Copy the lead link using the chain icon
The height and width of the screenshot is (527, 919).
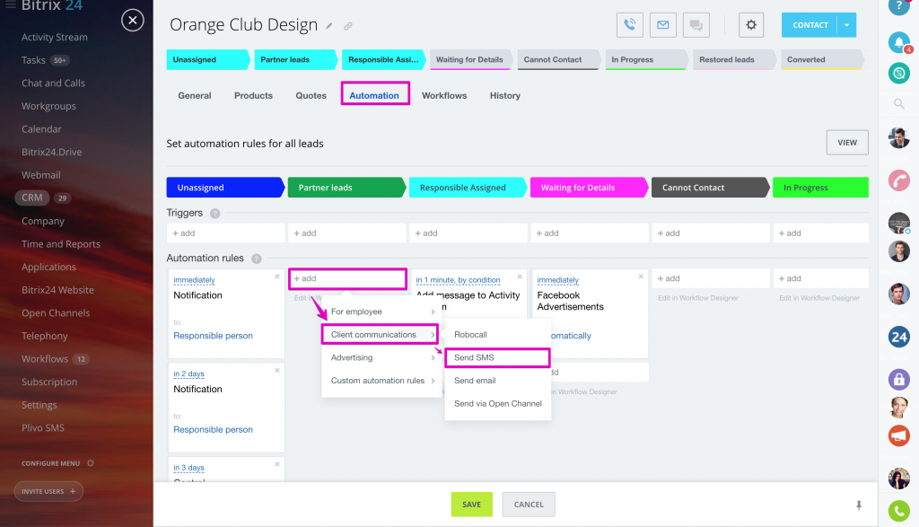pos(348,26)
